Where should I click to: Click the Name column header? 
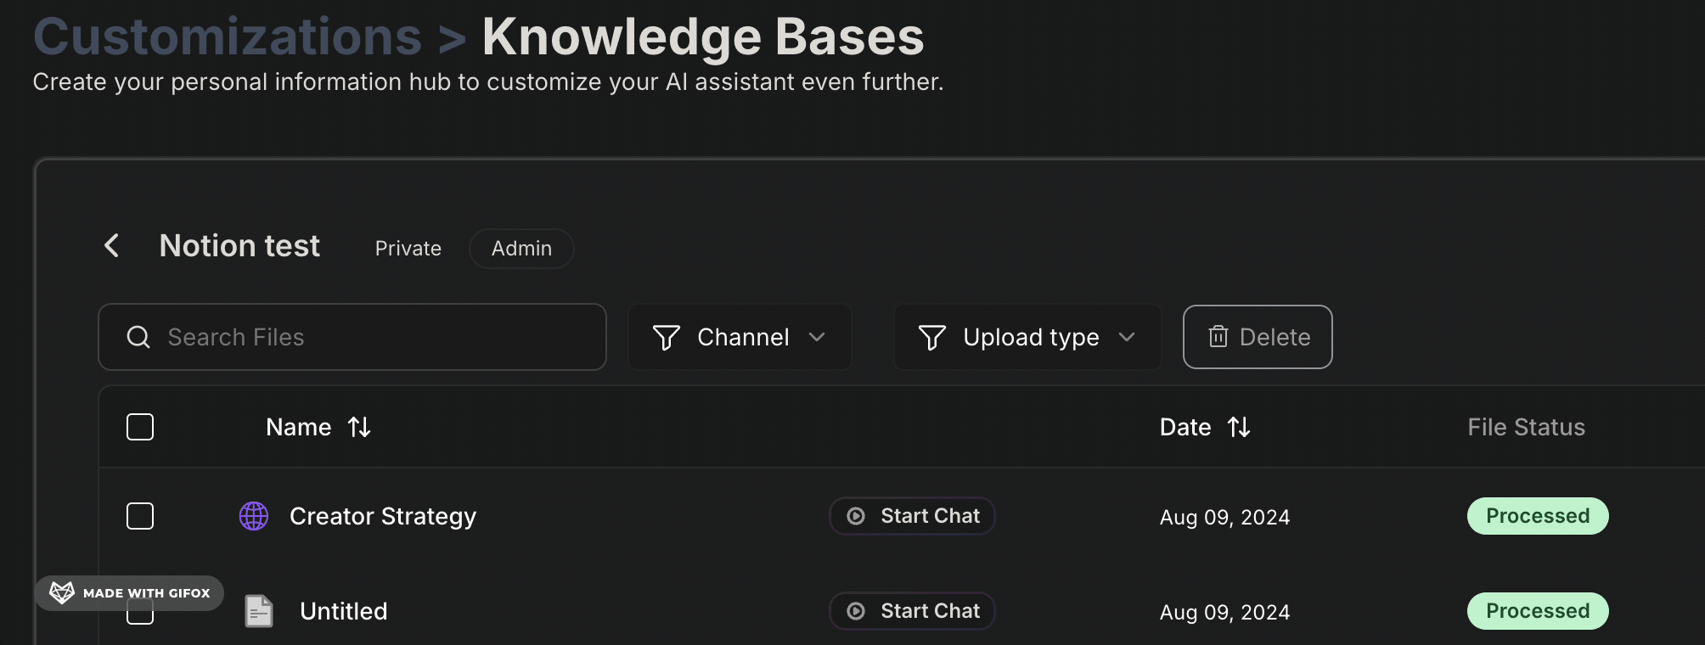[x=298, y=427]
